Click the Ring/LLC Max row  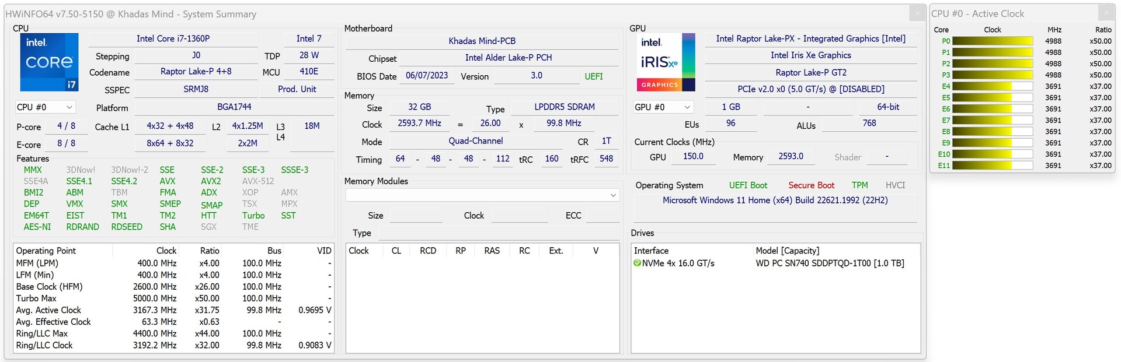[173, 333]
